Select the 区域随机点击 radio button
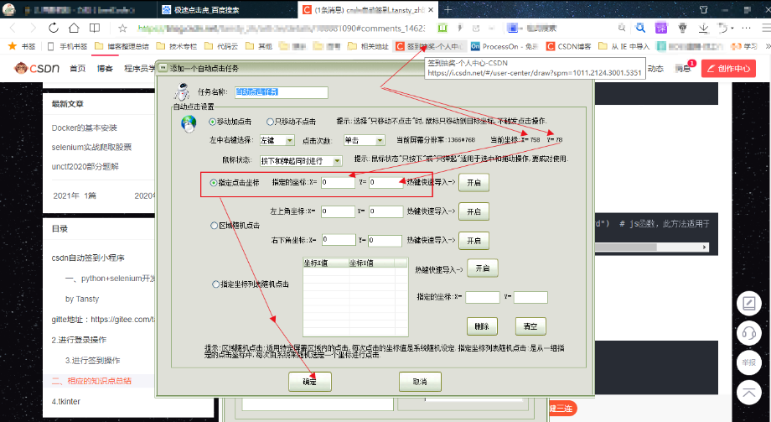 (x=214, y=226)
